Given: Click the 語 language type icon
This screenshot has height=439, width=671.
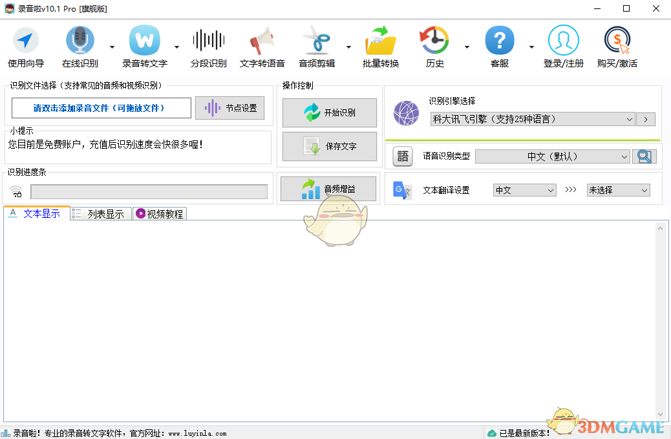Looking at the screenshot, I should [x=403, y=156].
